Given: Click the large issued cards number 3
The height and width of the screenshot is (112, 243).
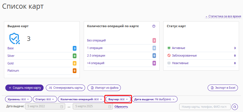Looking at the screenshot, I should tap(29, 39).
